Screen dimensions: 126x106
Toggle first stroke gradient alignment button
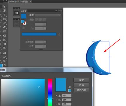37,20
